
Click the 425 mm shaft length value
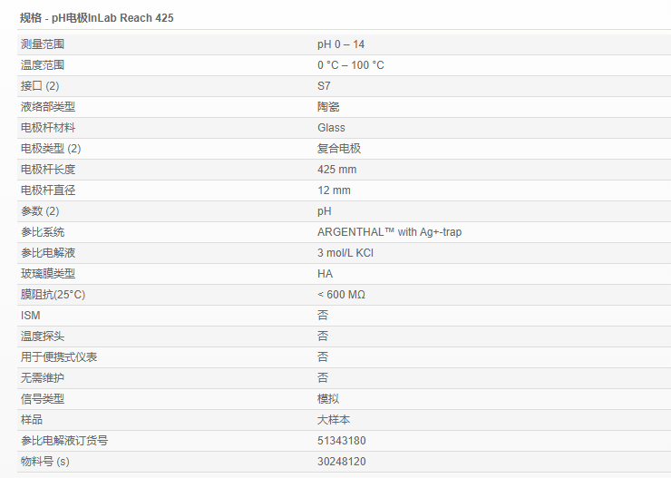336,170
